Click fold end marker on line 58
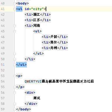This screenshot has height=112, width=112. click(x=14, y=104)
